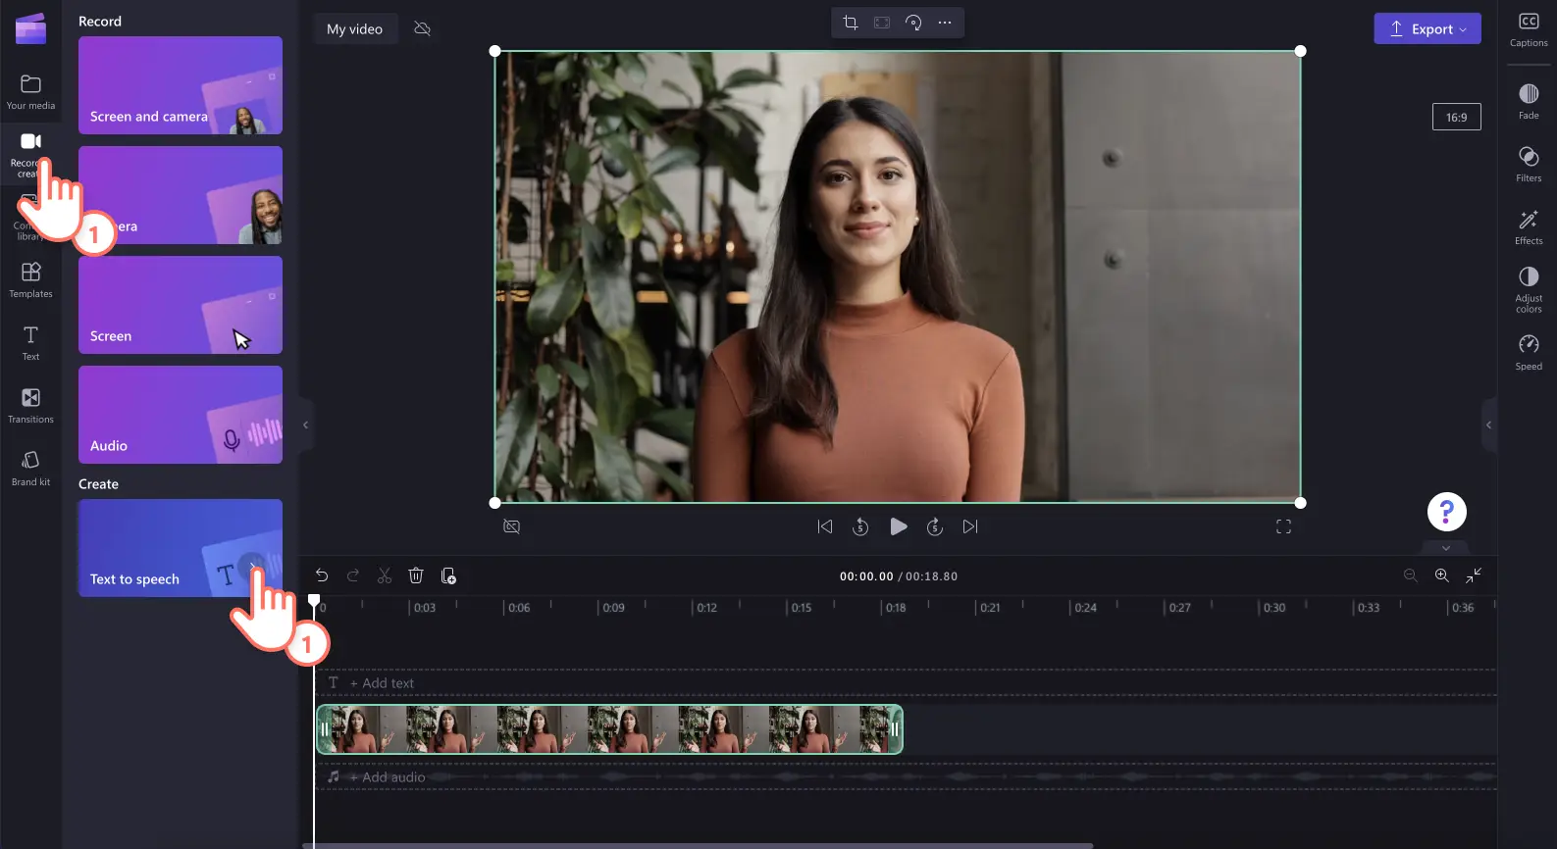The image size is (1557, 849).
Task: Rename the My video title field
Action: [x=354, y=29]
